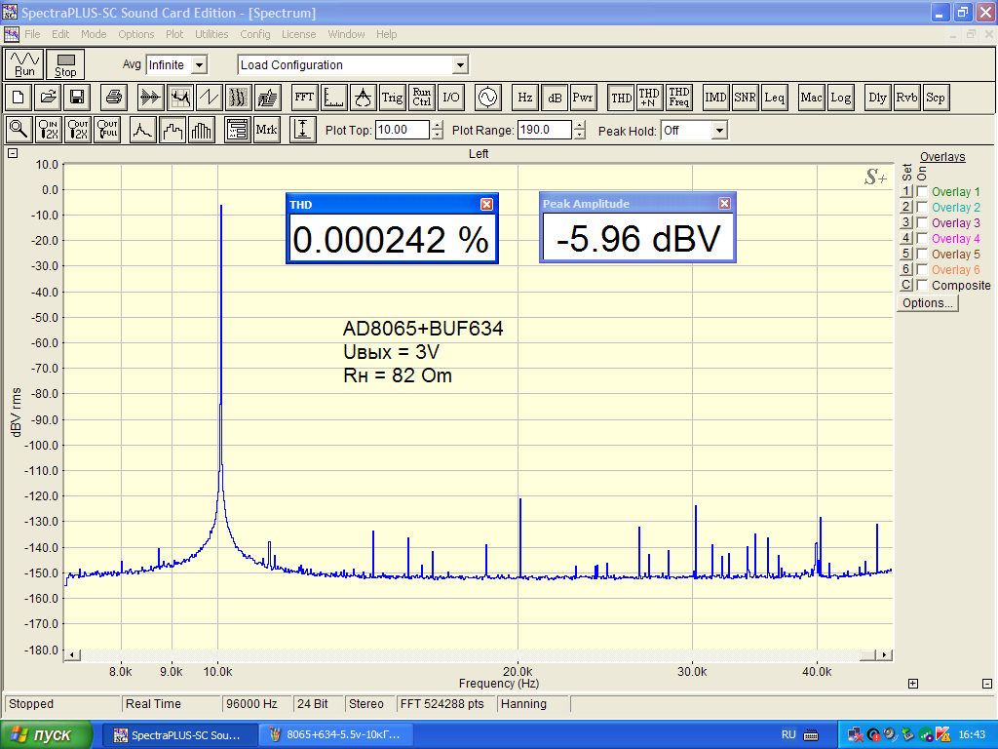
Task: Click the Stop button
Action: coord(65,65)
